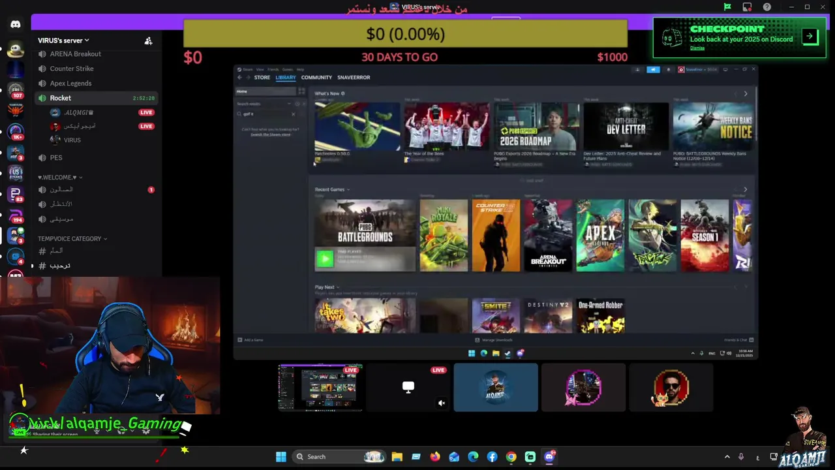Open the Discord help icon in title bar
The image size is (835, 470).
pyautogui.click(x=767, y=7)
